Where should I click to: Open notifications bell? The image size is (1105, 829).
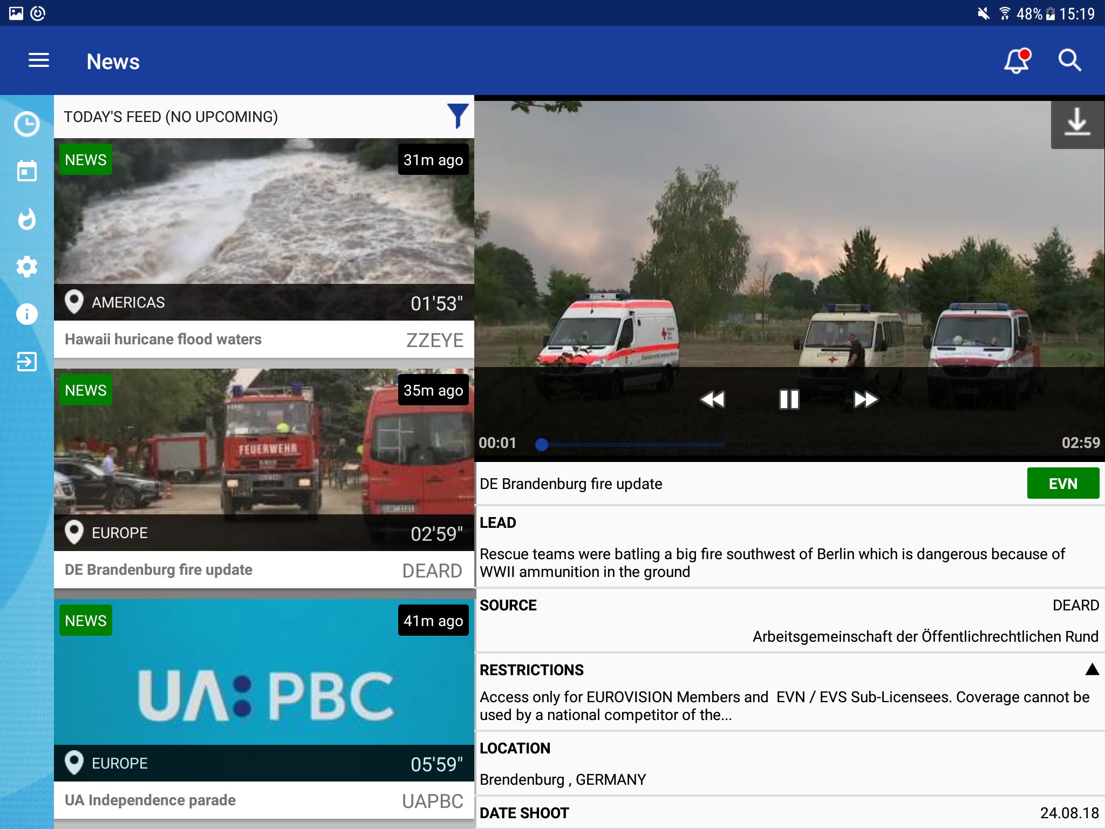[x=1017, y=61]
